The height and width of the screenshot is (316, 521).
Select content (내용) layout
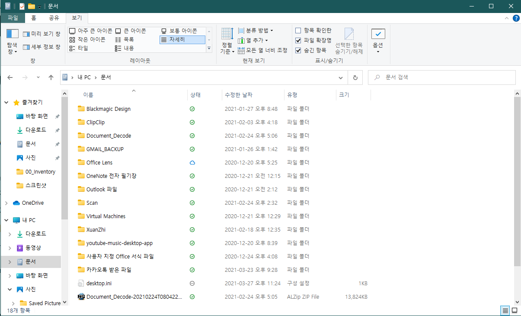125,48
